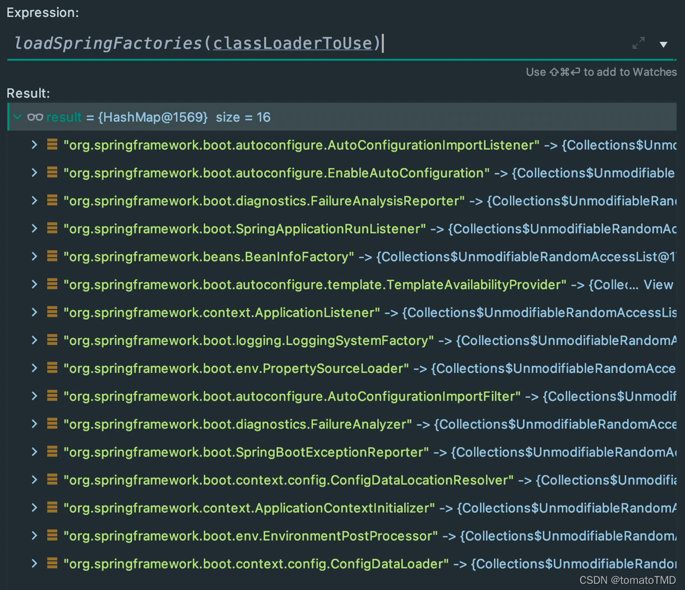Select the "org.springframework.context.ApplicationListener" key text
Image resolution: width=685 pixels, height=590 pixels.
[x=222, y=313]
